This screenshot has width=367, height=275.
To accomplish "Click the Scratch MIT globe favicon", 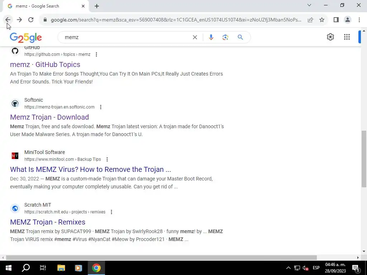I will pyautogui.click(x=15, y=208).
